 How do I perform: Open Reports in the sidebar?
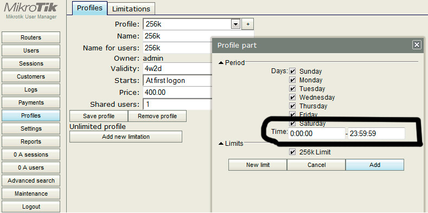coord(31,141)
